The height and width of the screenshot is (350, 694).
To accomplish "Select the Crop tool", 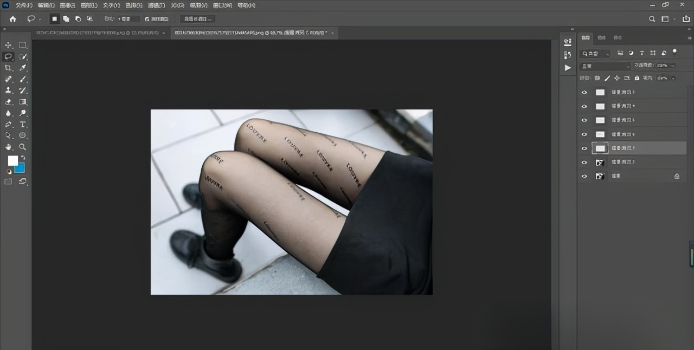I will 8,68.
